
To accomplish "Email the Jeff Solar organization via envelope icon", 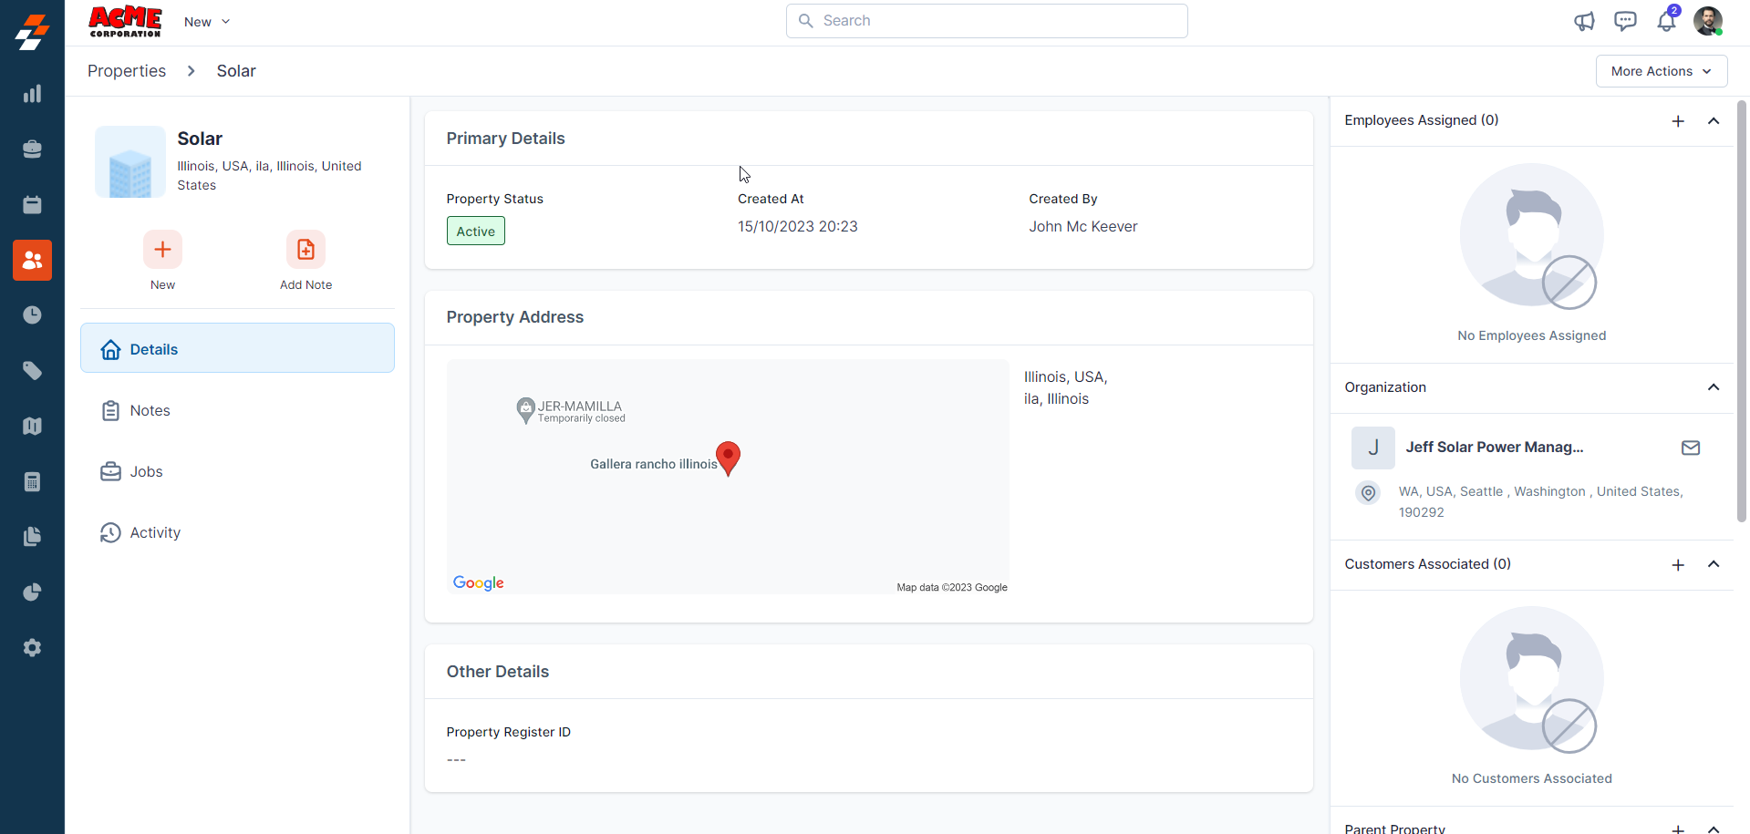I will pyautogui.click(x=1691, y=448).
